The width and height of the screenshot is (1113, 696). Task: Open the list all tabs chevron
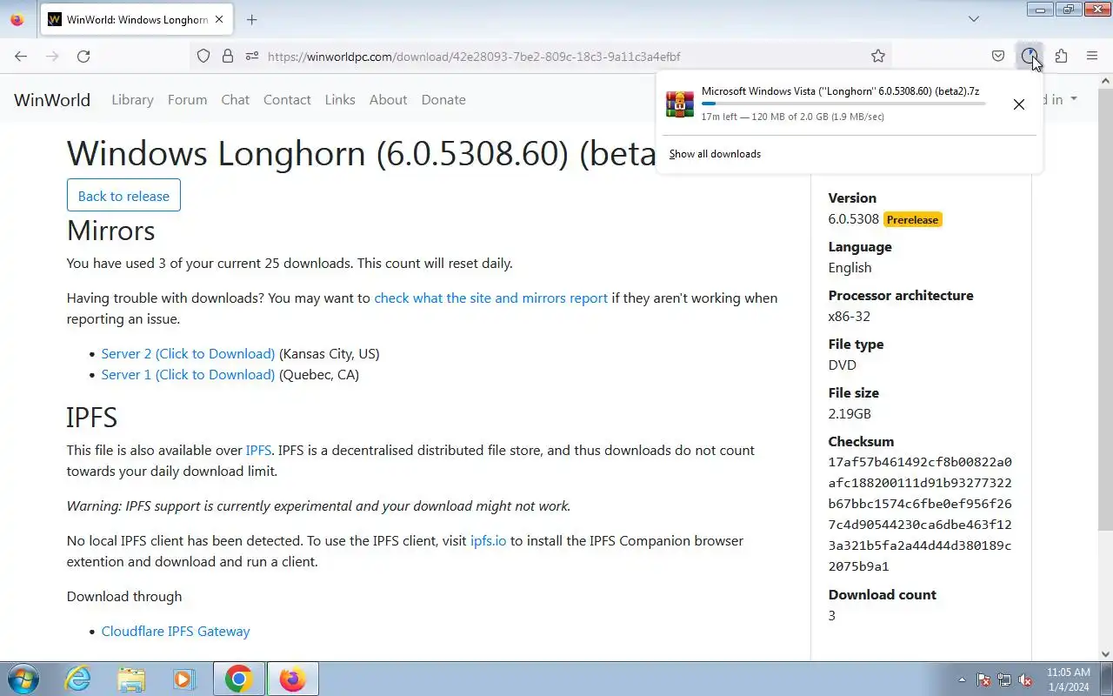point(974,19)
